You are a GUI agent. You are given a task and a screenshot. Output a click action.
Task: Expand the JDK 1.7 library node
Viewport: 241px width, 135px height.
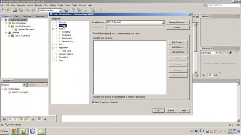click(x=9, y=36)
